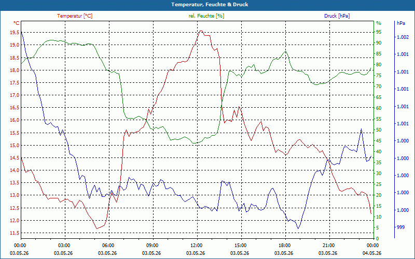415x259 pixels.
Task: Click temperature axis value 14,0
Action: pyautogui.click(x=15, y=170)
